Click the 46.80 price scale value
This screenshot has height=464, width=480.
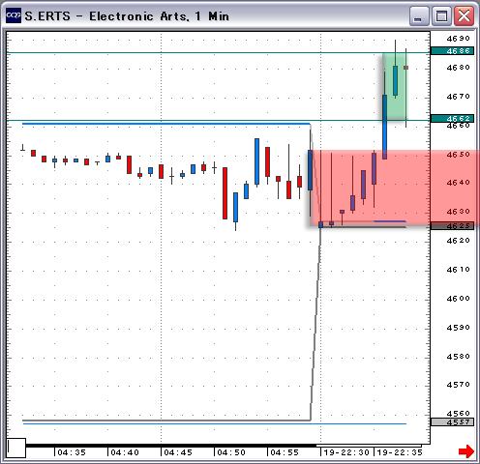coord(458,68)
